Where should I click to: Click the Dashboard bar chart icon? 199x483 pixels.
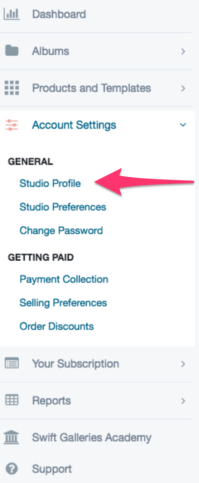tap(11, 14)
